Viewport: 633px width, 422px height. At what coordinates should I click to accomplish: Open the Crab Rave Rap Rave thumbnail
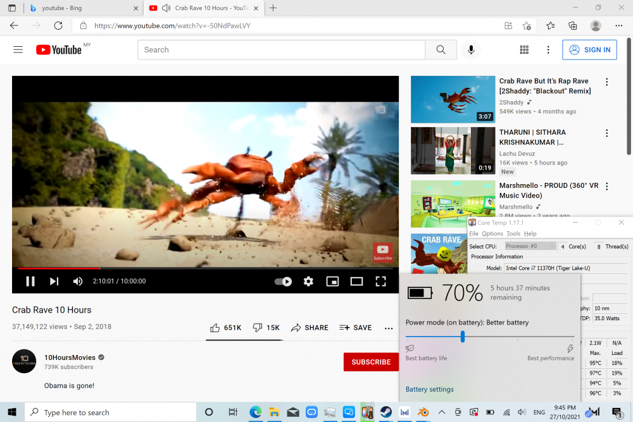point(453,99)
